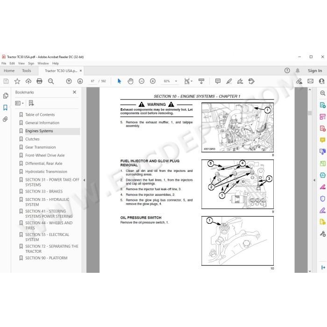Viewport: 327px width, 327px height.
Task: Show page thumbnails panel
Action: pos(6,96)
